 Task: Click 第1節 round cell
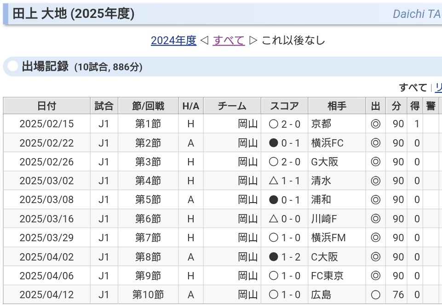click(148, 124)
